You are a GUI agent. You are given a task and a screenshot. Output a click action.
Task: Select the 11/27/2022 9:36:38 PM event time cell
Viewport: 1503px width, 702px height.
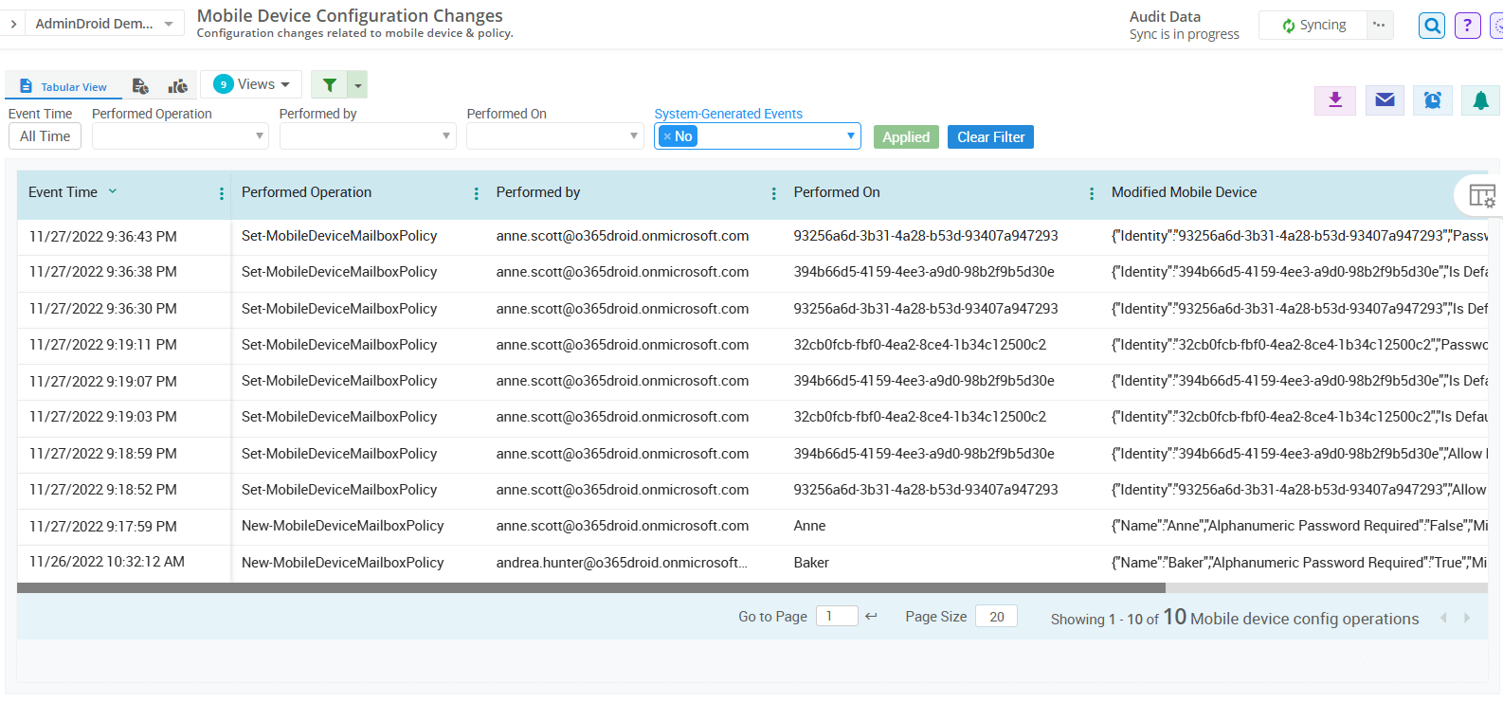pos(103,272)
